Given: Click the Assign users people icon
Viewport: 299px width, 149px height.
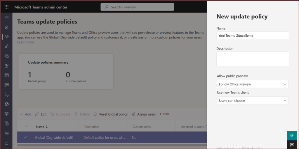Looking at the screenshot, I should 133,114.
